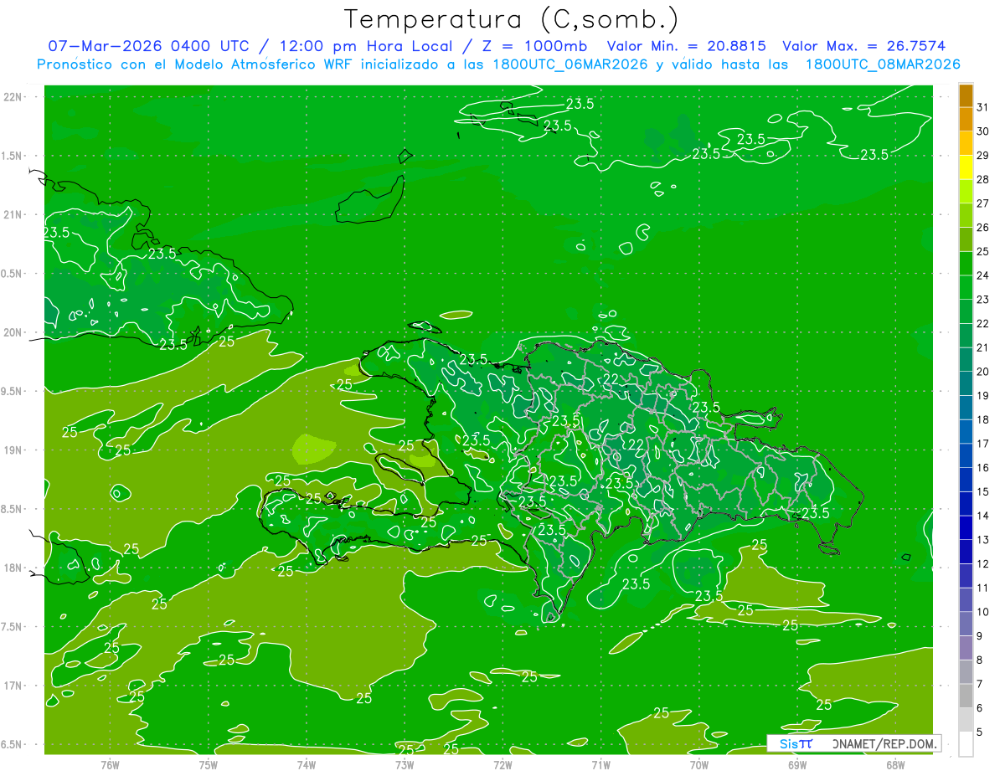Viewport: 1005px width, 776px height.
Task: Click the 'ONAMET/REP.DOM.' credit label
Action: (x=885, y=743)
